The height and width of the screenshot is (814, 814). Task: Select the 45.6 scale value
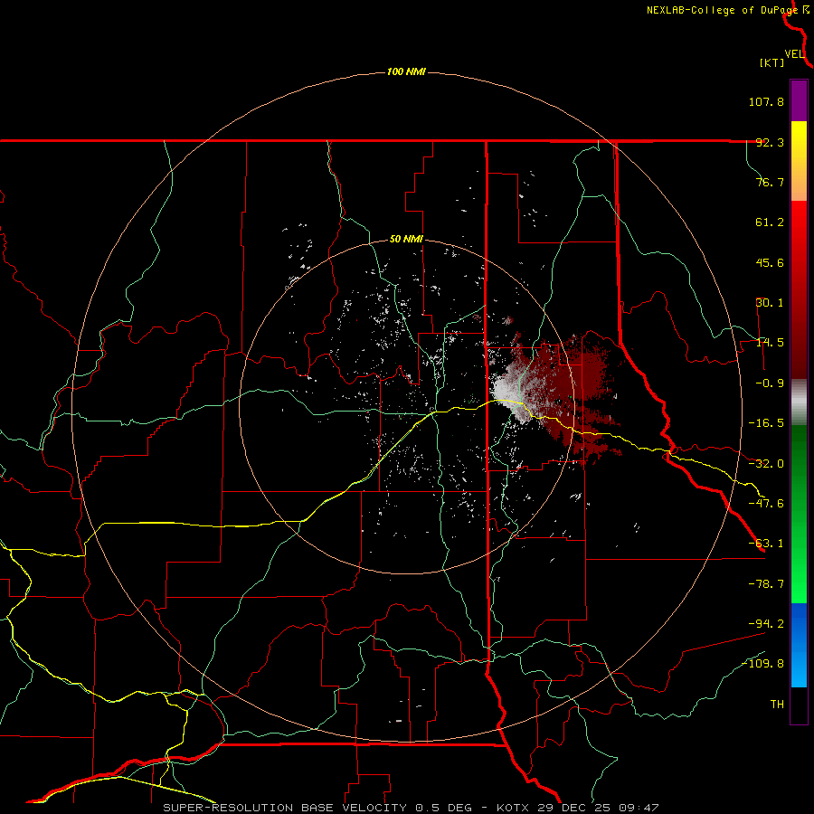tap(770, 262)
